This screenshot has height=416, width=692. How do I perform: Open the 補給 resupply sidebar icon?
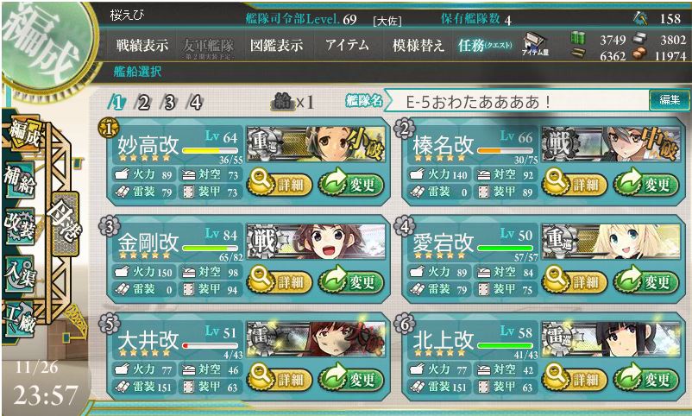pyautogui.click(x=18, y=180)
